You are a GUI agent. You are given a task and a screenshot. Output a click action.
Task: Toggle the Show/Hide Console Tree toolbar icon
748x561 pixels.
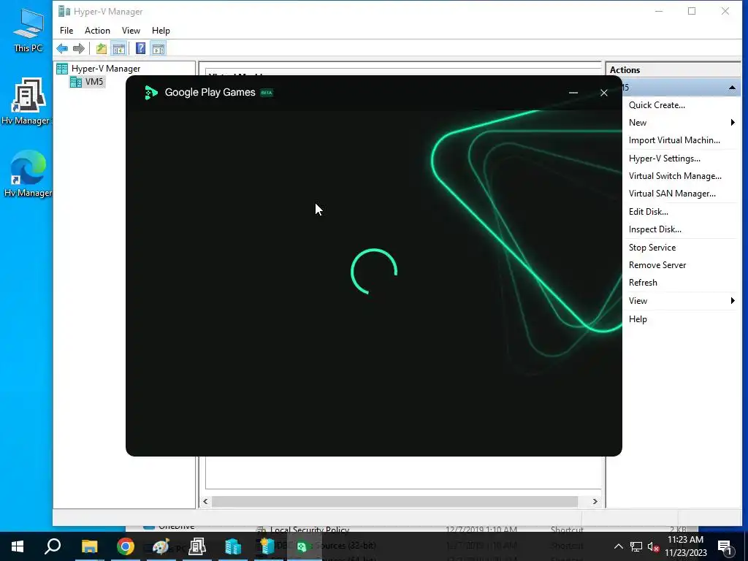119,48
